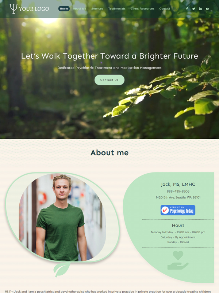The height and width of the screenshot is (293, 219).
Task: Click the green leaf decoration icon
Action: coord(62,269)
